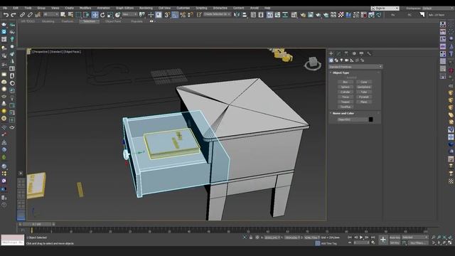455x256 pixels.
Task: Open the Create Selection Set dropdown
Action: 217,14
